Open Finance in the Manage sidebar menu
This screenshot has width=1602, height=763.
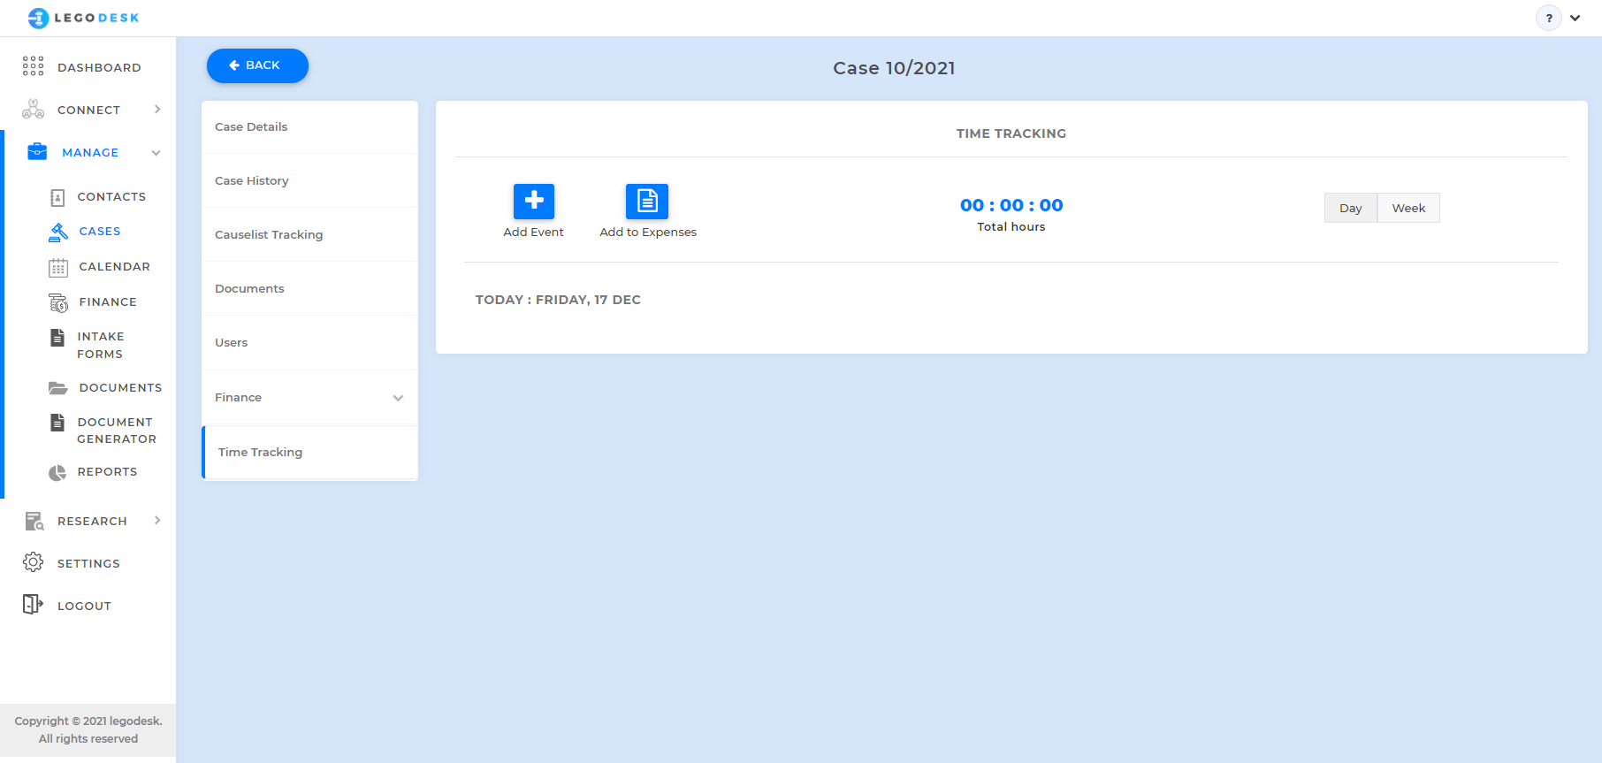click(108, 301)
